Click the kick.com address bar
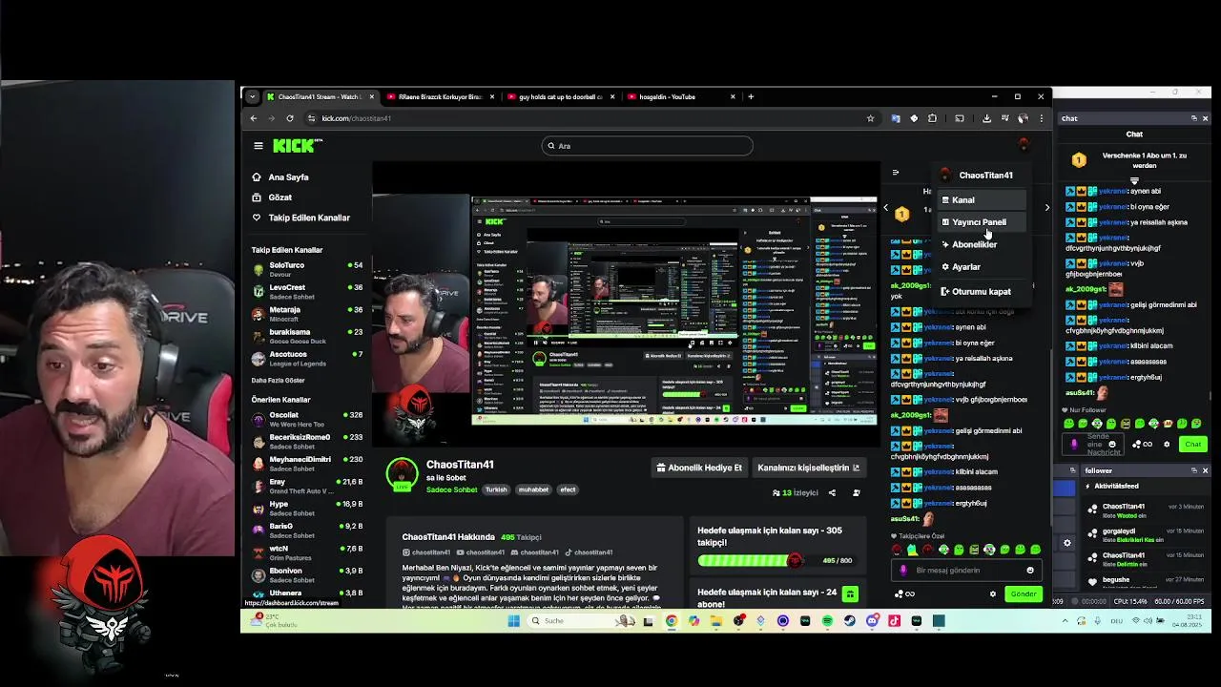Screen dimensions: 1221x687 point(590,118)
